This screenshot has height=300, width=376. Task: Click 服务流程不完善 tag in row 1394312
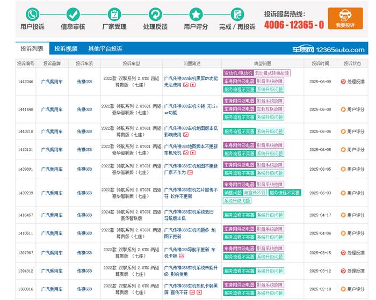pyautogui.click(x=240, y=271)
